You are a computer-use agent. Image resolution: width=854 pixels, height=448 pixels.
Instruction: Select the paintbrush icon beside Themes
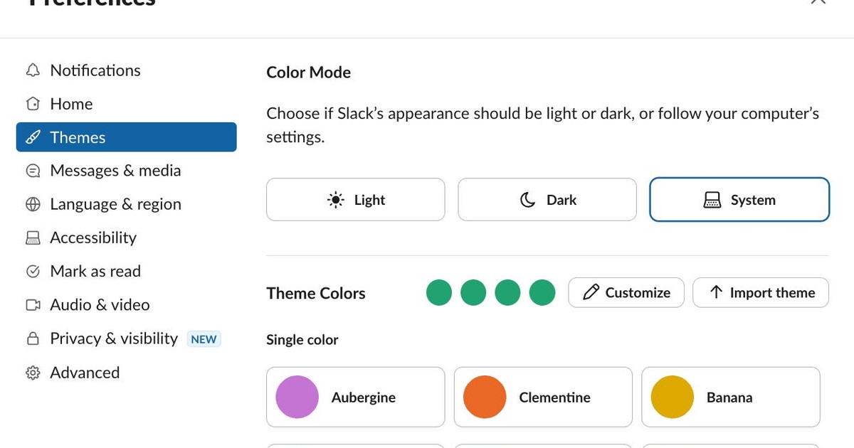[x=33, y=137]
